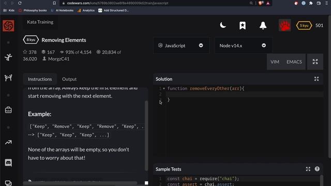Click the 501 honor score
The width and height of the screenshot is (331, 186).
point(319,25)
